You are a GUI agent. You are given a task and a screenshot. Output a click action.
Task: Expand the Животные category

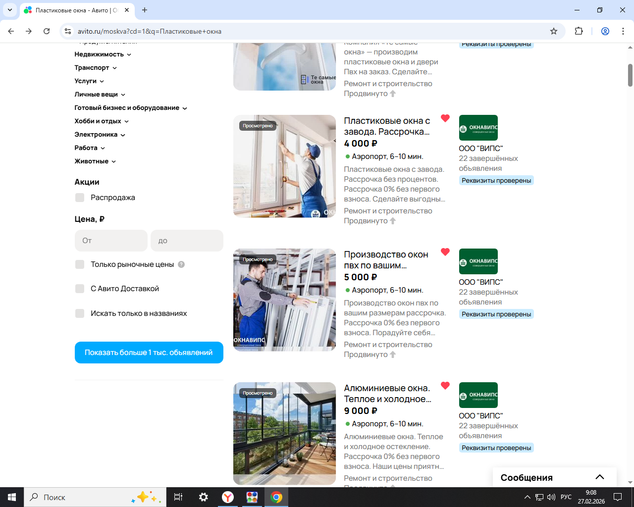(x=95, y=161)
